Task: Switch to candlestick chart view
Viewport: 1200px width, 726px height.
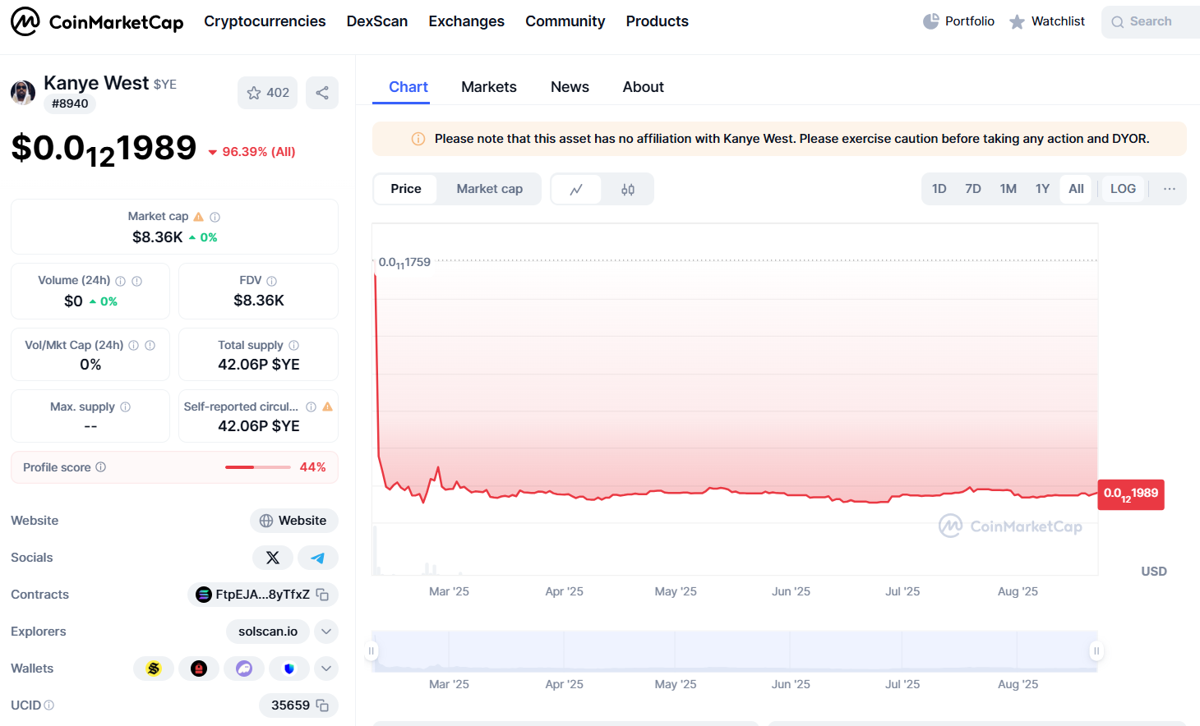Action: coord(628,189)
